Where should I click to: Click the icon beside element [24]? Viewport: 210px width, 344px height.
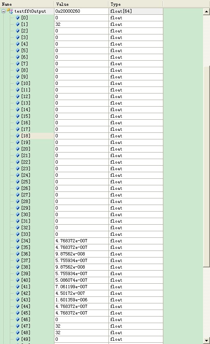[x=18, y=175]
